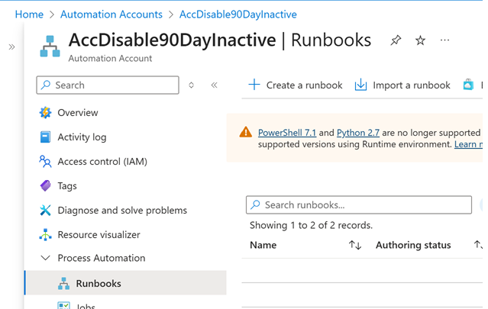Click the Authoring status column header
The width and height of the screenshot is (488, 309).
coord(413,245)
